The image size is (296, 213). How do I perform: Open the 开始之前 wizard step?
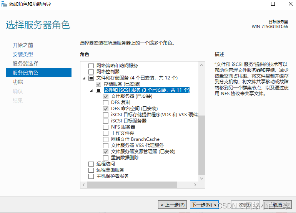tap(23, 45)
